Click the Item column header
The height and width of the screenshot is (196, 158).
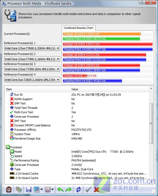click(x=37, y=89)
